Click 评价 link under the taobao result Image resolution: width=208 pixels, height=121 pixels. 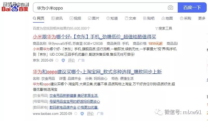[90, 114]
